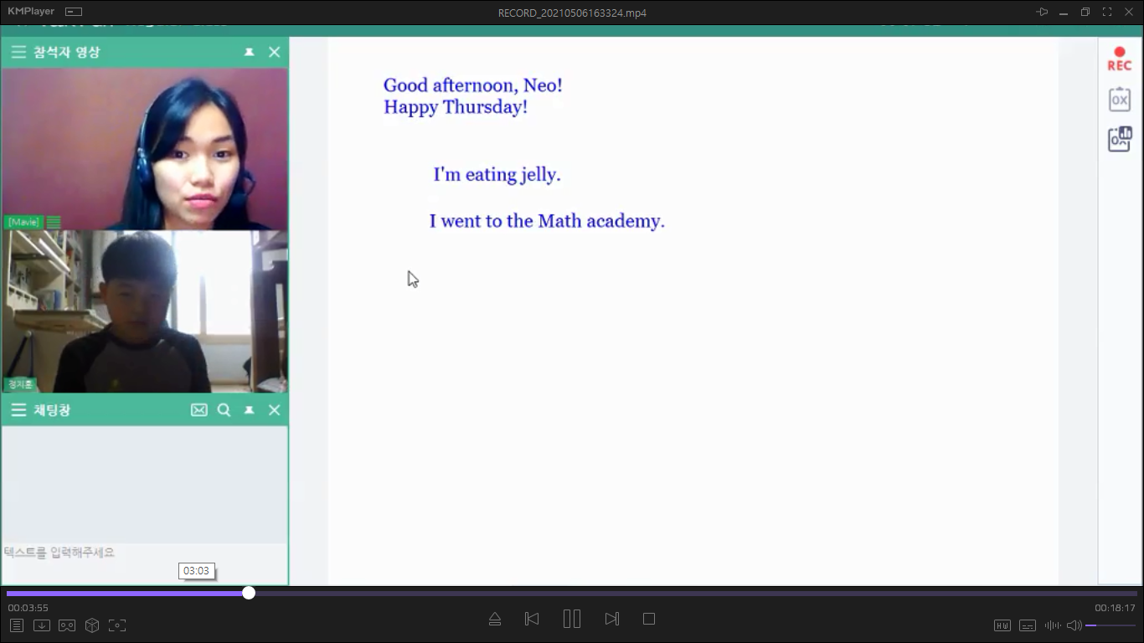Toggle always-on-top pin in title bar
1144x643 pixels.
pyautogui.click(x=1042, y=12)
